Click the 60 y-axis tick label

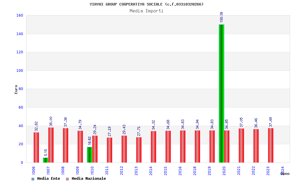(21, 108)
